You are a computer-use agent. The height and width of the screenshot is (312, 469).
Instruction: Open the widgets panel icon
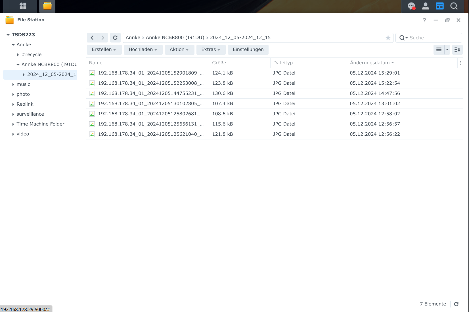pos(439,6)
